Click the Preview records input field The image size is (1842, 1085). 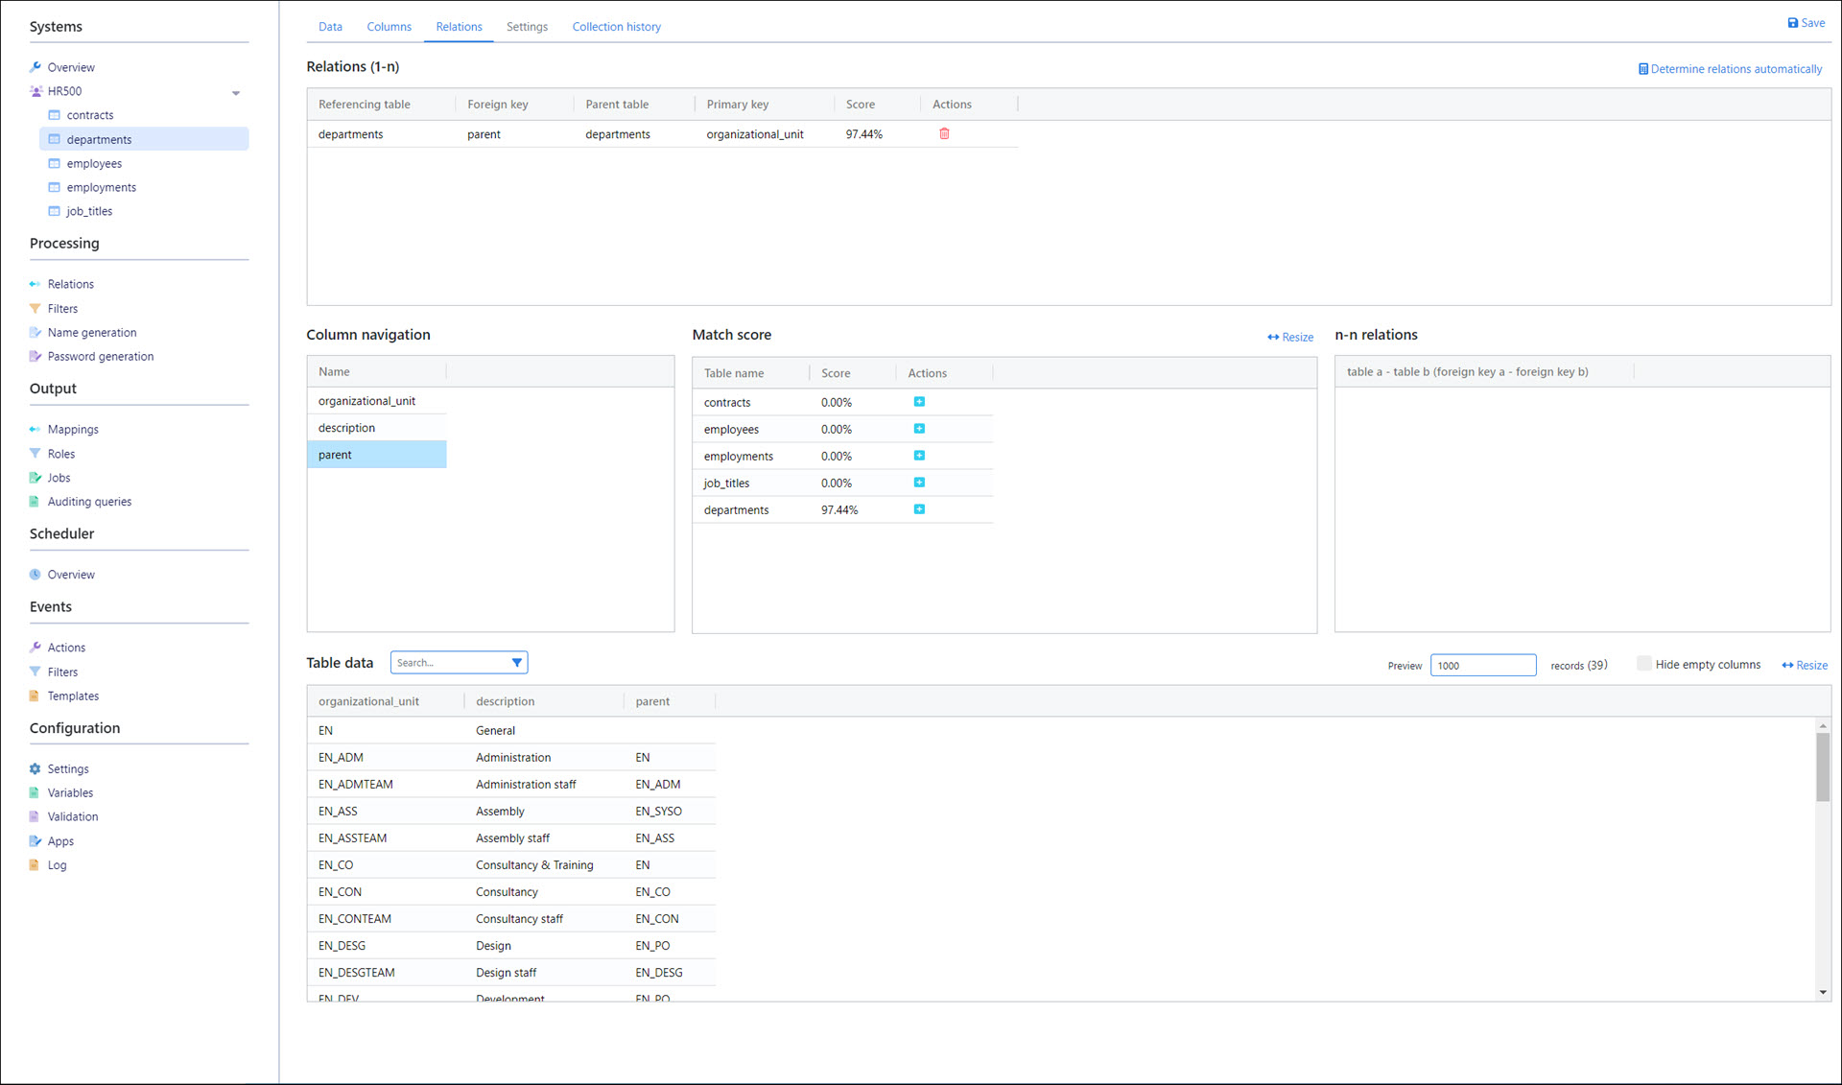(x=1482, y=665)
